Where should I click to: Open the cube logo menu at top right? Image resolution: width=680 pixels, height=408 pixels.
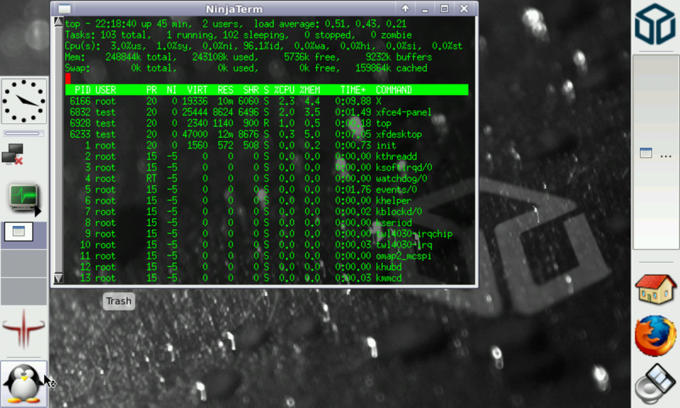tap(655, 24)
